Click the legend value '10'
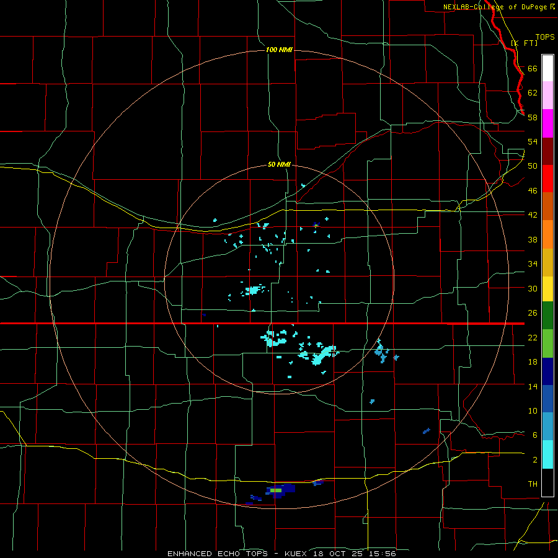The image size is (558, 558). tap(533, 411)
